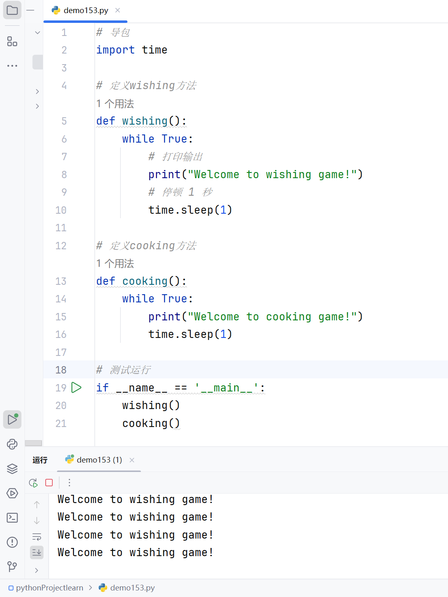The image size is (448, 597).
Task: Close the demo153 (1) run tab
Action: pos(132,460)
